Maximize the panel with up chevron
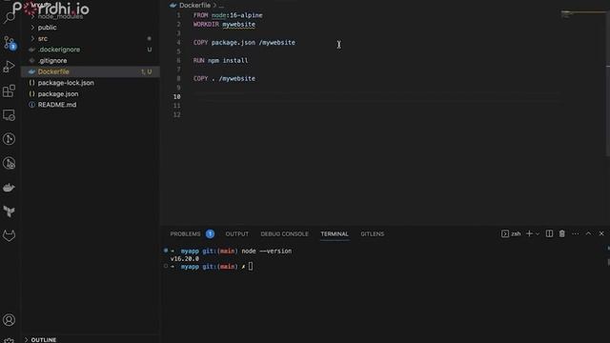The image size is (610, 343). tap(588, 233)
